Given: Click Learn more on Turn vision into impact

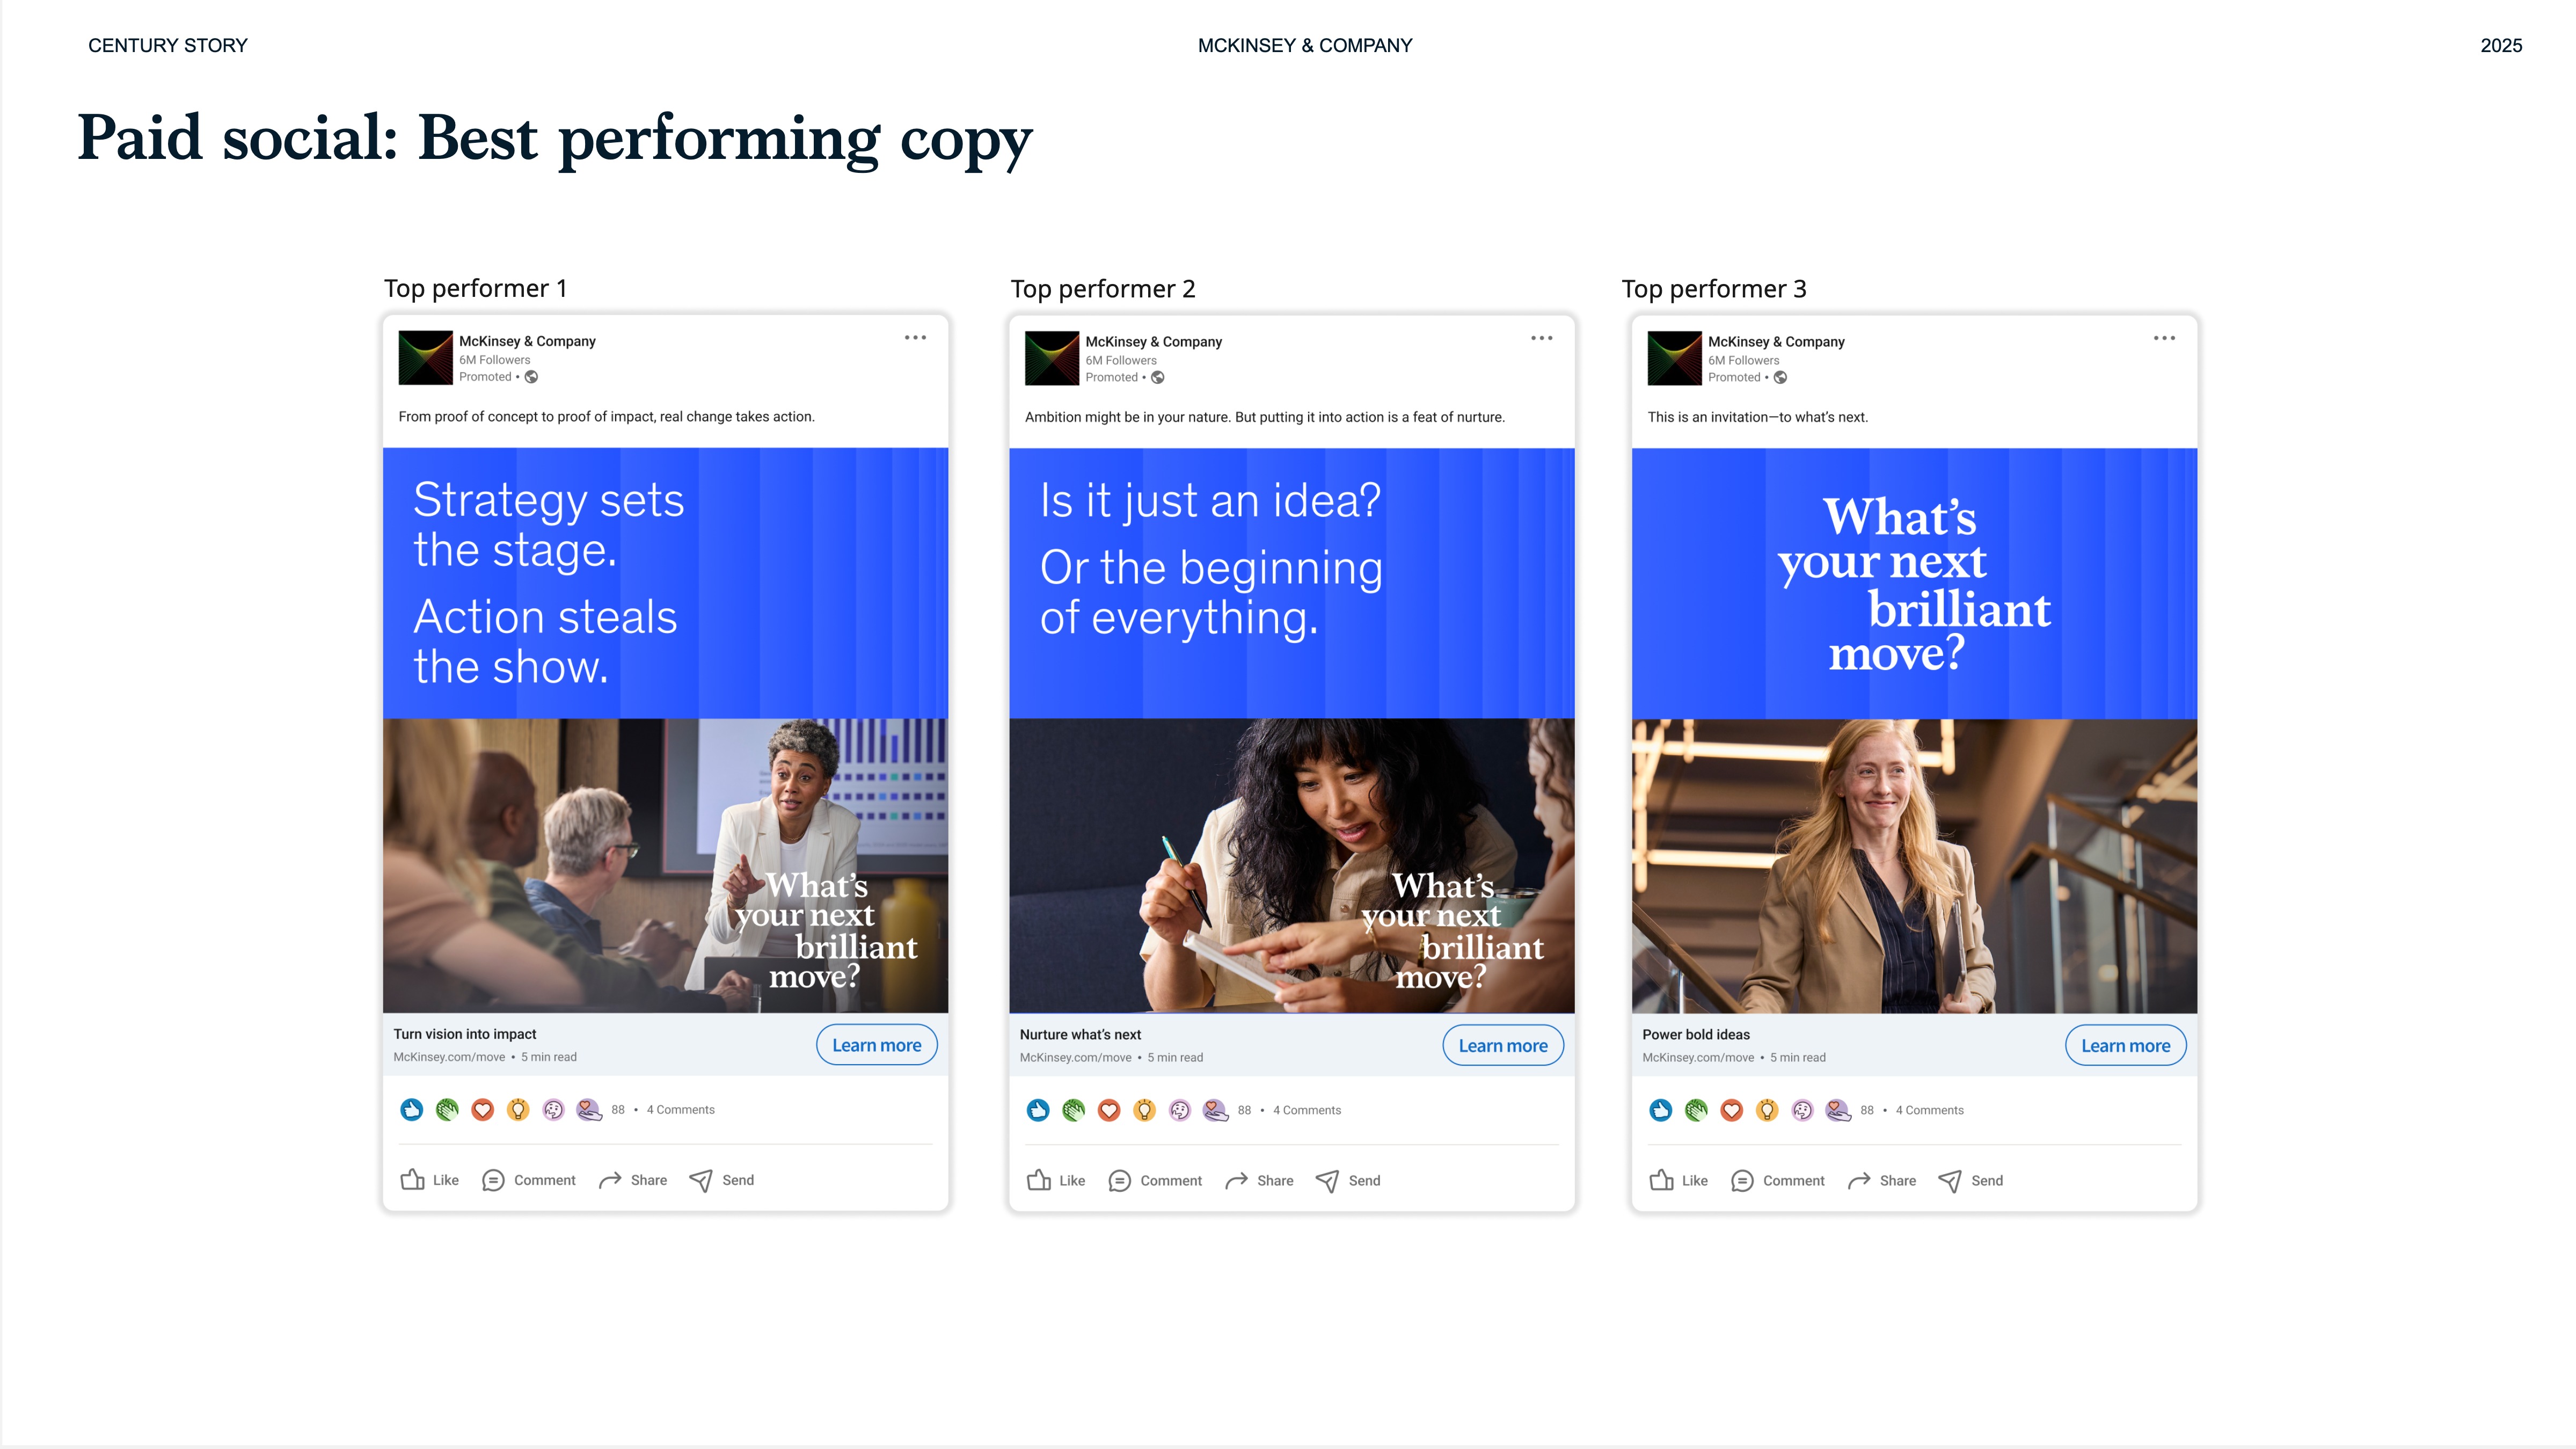Looking at the screenshot, I should click(x=876, y=1045).
